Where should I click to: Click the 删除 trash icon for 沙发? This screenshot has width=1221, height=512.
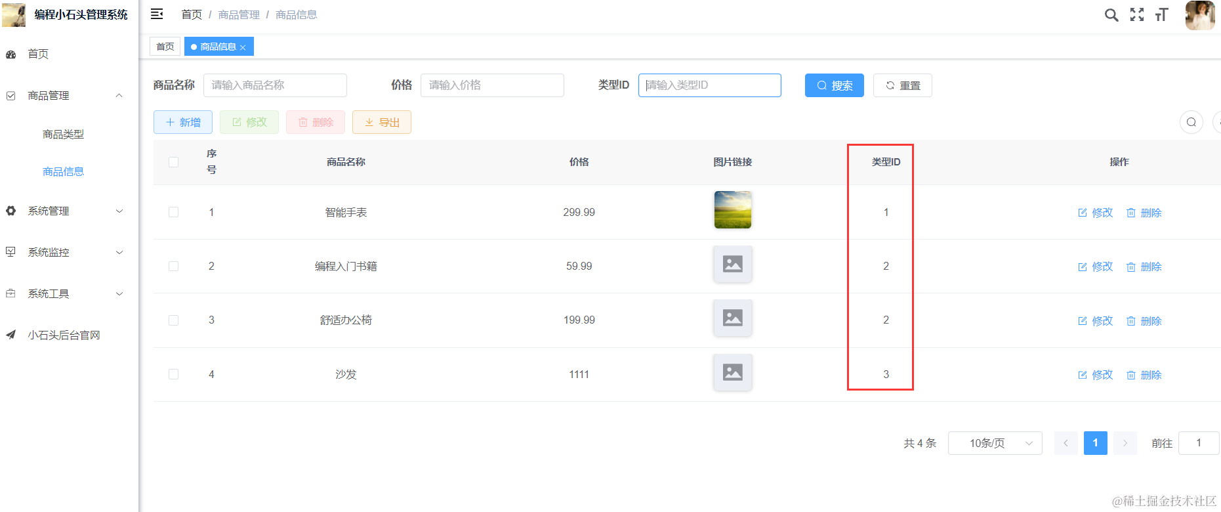click(x=1131, y=375)
